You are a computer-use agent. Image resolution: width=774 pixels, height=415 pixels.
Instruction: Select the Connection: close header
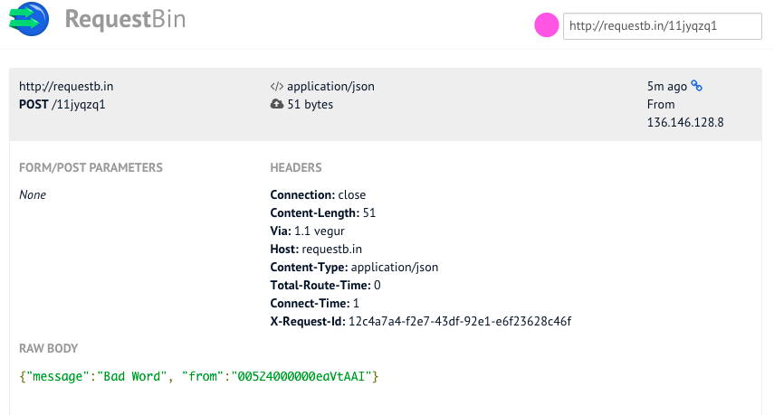click(318, 194)
